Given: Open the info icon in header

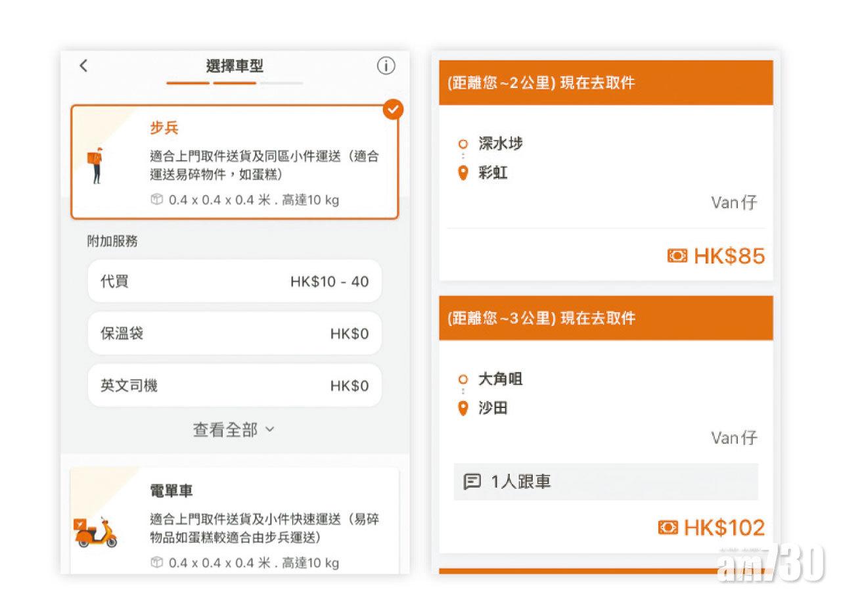Looking at the screenshot, I should click(386, 66).
